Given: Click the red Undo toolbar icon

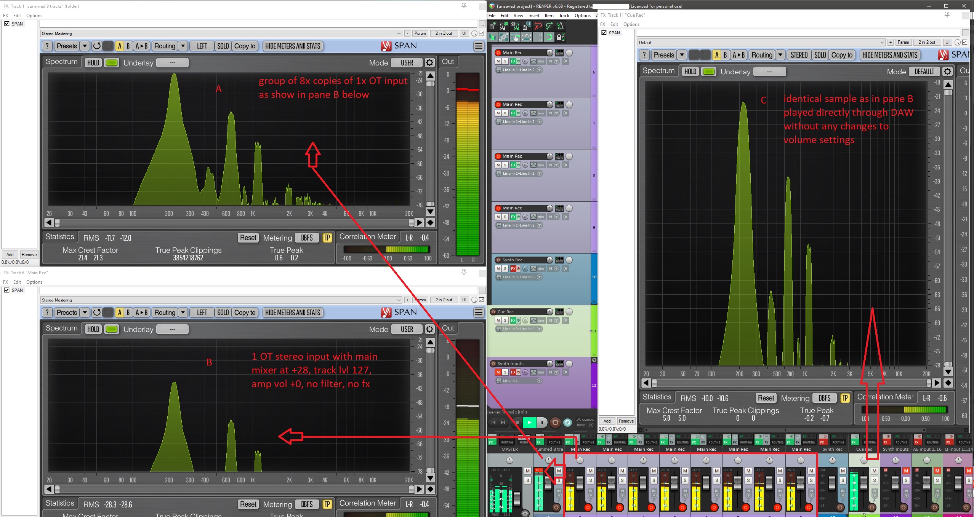Looking at the screenshot, I should [538, 26].
